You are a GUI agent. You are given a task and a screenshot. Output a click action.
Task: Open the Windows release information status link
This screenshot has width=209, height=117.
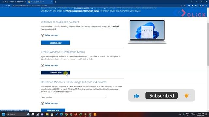tap(83, 11)
